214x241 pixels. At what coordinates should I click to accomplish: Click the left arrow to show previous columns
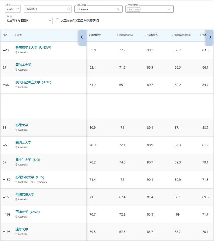click(x=82, y=37)
